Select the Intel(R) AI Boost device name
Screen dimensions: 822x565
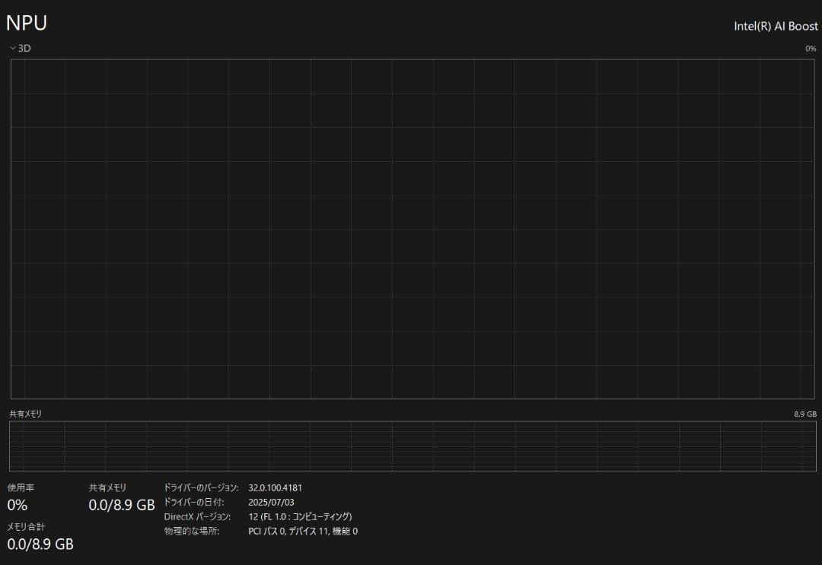776,26
